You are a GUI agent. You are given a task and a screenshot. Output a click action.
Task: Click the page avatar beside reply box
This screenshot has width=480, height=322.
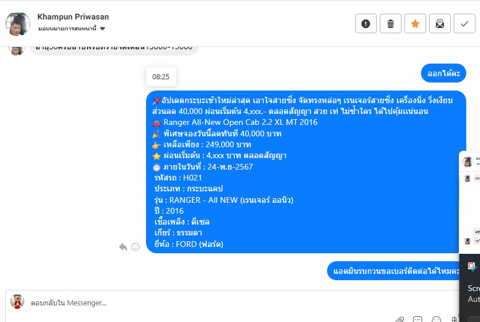coord(17,301)
